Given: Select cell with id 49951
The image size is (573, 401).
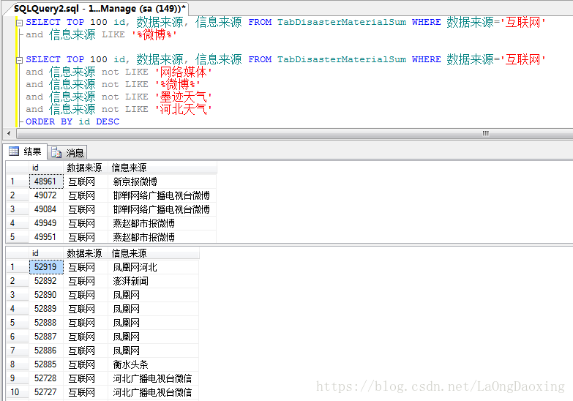Looking at the screenshot, I should 46,237.
